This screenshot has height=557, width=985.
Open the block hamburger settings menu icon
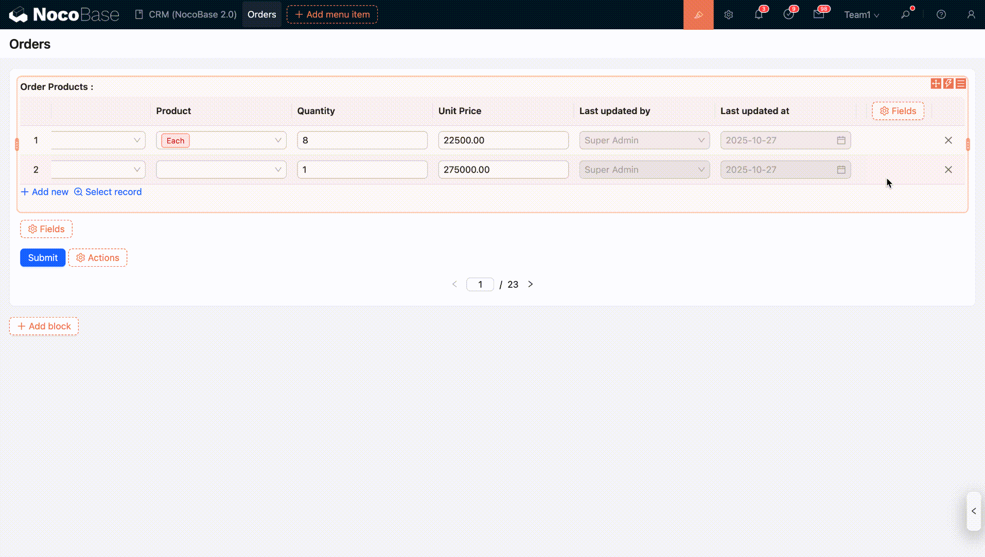[x=960, y=83]
